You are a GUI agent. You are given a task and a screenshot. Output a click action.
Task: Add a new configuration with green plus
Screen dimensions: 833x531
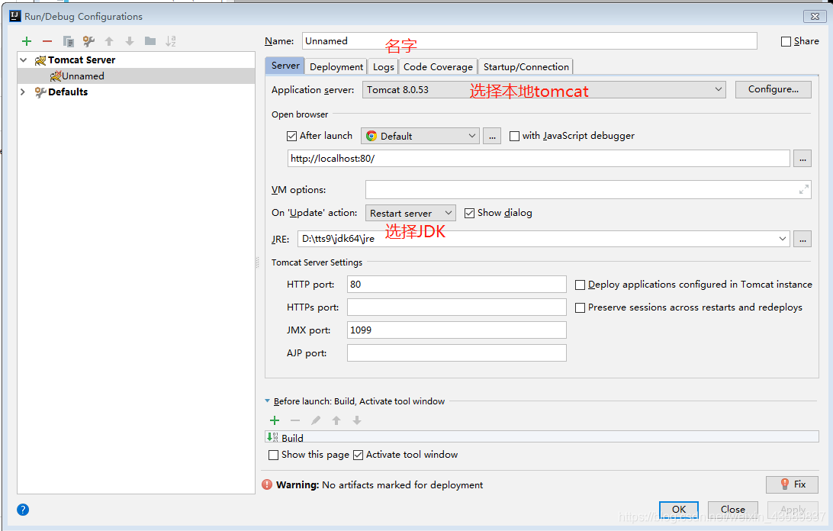(x=27, y=41)
